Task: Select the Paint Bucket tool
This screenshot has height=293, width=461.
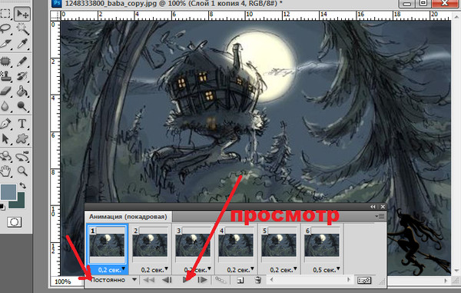Action: click(22, 92)
